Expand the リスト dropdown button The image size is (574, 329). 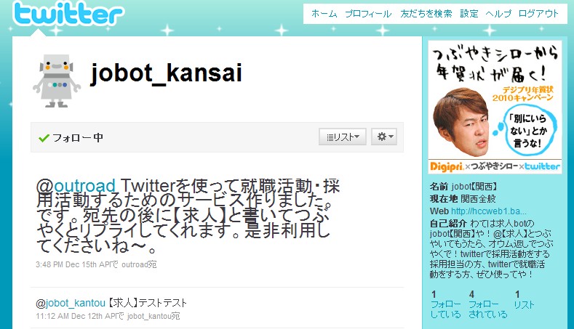click(x=342, y=137)
